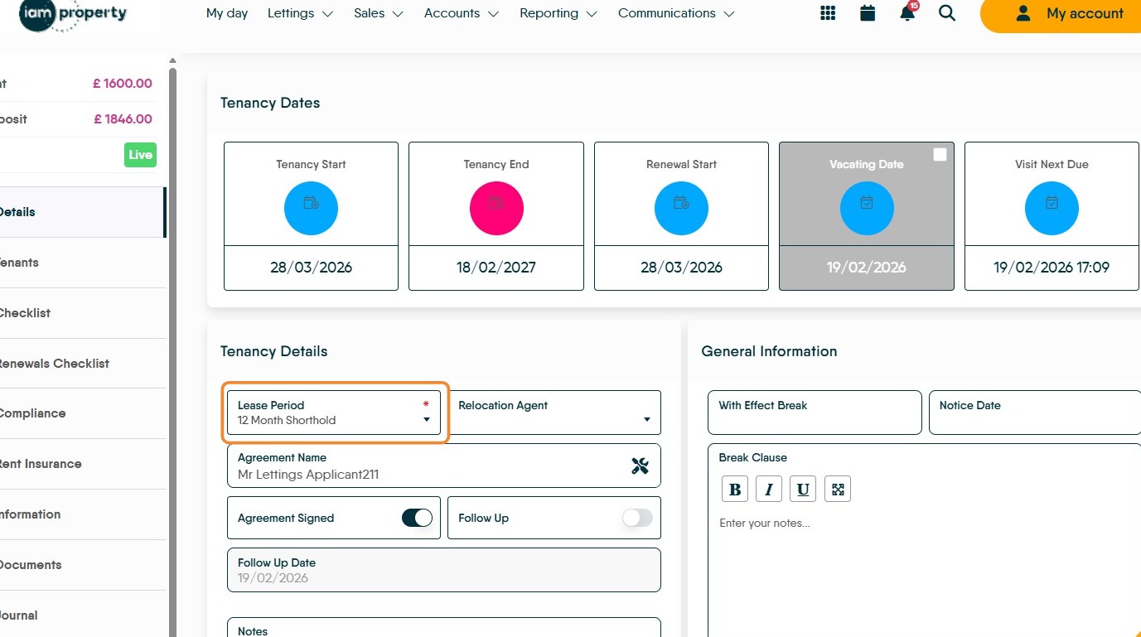Image resolution: width=1141 pixels, height=637 pixels.
Task: Open the Rent Insurance sidebar tab
Action: click(82, 464)
